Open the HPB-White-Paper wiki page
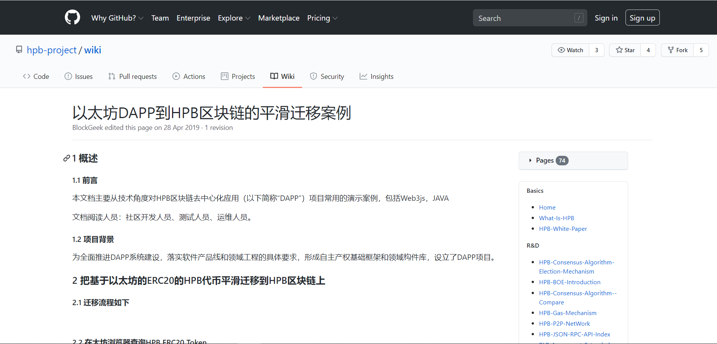Screen dimensions: 717x344 [x=563, y=229]
